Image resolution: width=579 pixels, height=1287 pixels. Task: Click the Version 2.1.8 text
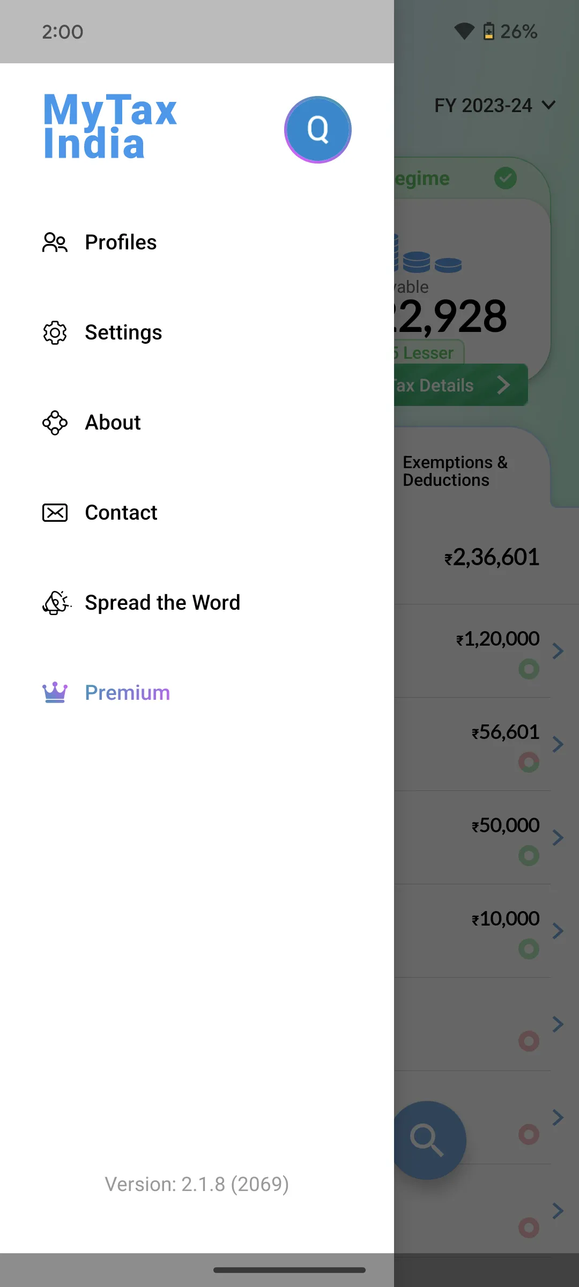pos(196,1184)
